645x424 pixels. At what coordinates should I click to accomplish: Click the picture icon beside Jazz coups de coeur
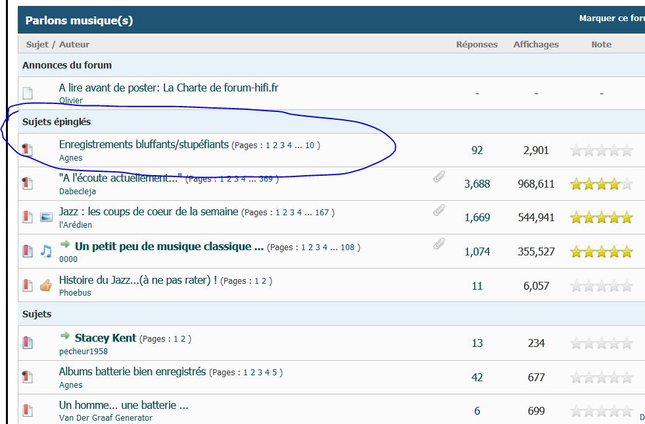coord(46,217)
